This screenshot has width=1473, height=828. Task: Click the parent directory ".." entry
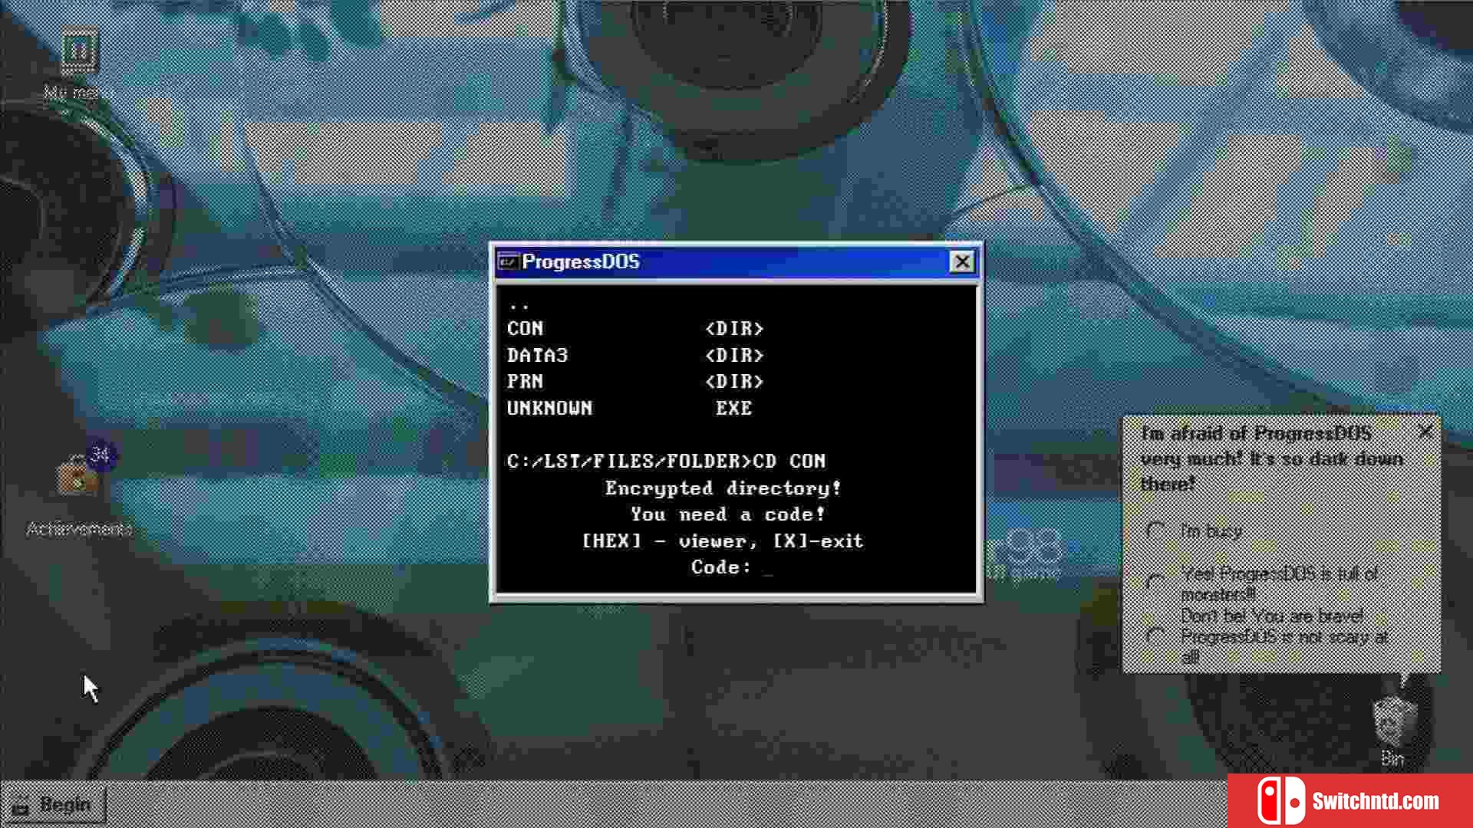[519, 305]
